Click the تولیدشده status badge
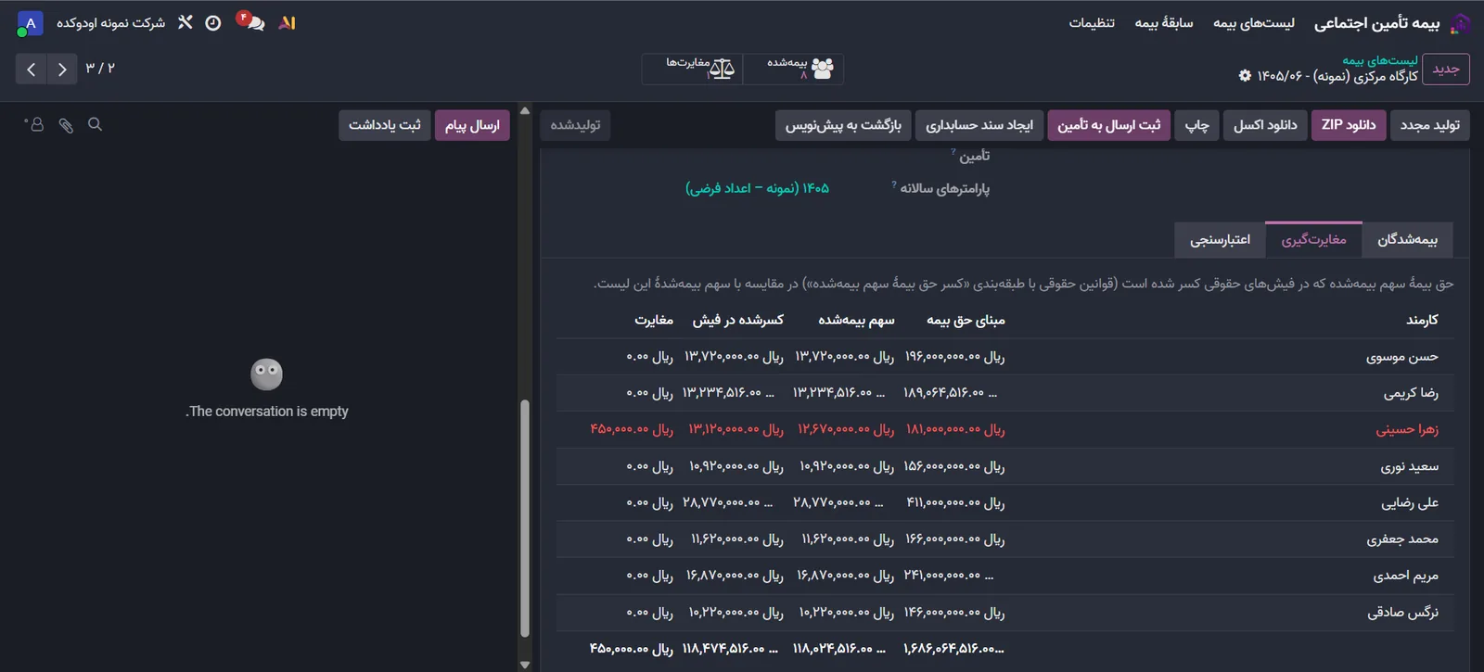 coord(575,125)
